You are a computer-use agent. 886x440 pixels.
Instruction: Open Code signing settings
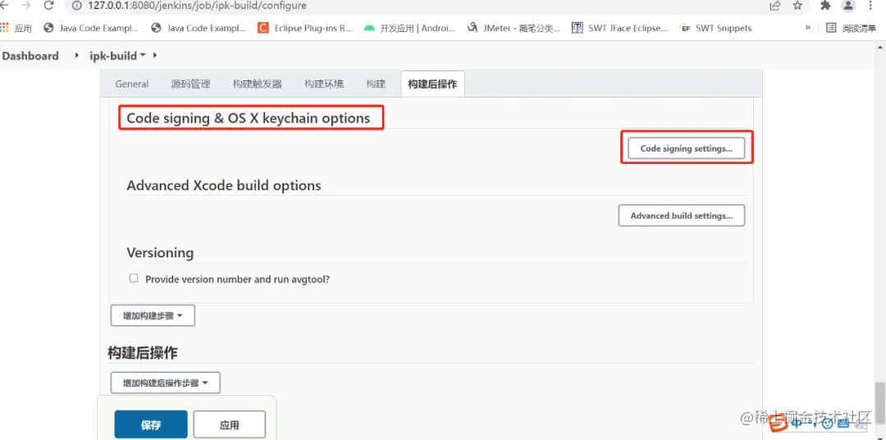click(686, 148)
